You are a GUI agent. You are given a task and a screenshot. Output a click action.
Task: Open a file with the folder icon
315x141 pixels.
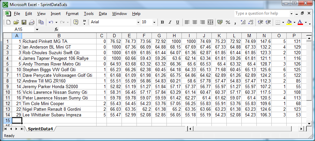pyautogui.click(x=16, y=22)
